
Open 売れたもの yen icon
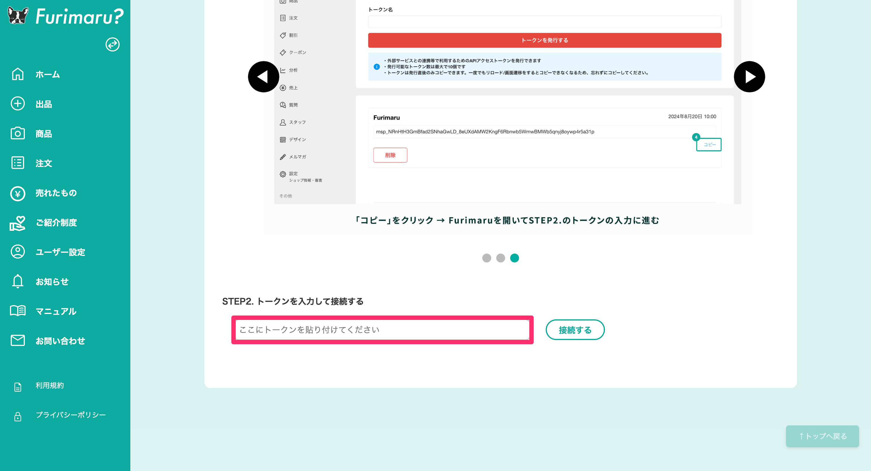point(17,193)
